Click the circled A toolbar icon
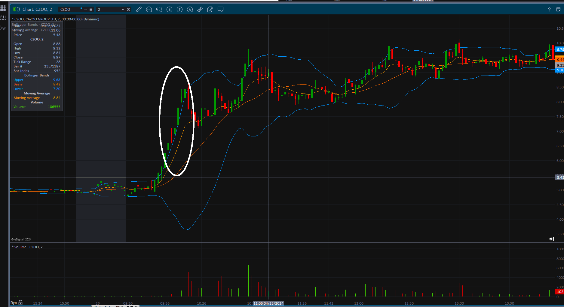564x307 pixels. point(190,10)
